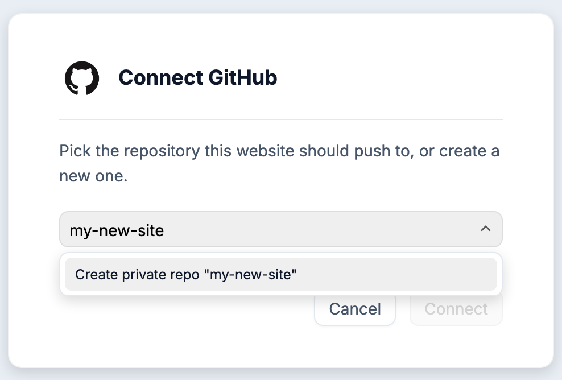Click the "new one." text in the description
Viewport: 562px width, 380px height.
(x=93, y=176)
